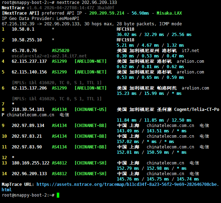The image size is (221, 203).
Task: Click the [CHINANET-US] label
Action: 90,110
